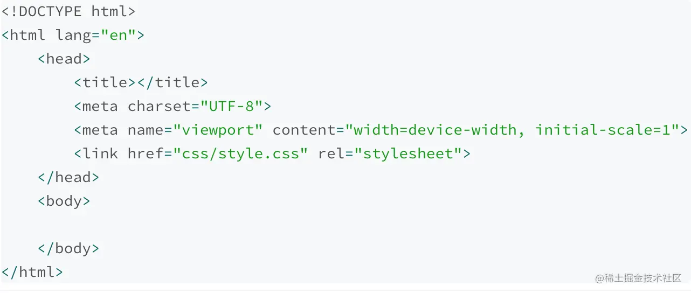691x293 pixels.
Task: Click the opening html tag name
Action: (28, 35)
